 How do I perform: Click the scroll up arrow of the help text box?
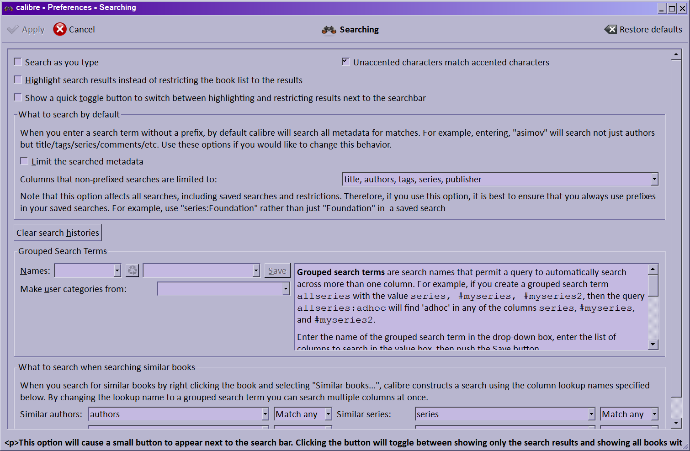point(653,269)
